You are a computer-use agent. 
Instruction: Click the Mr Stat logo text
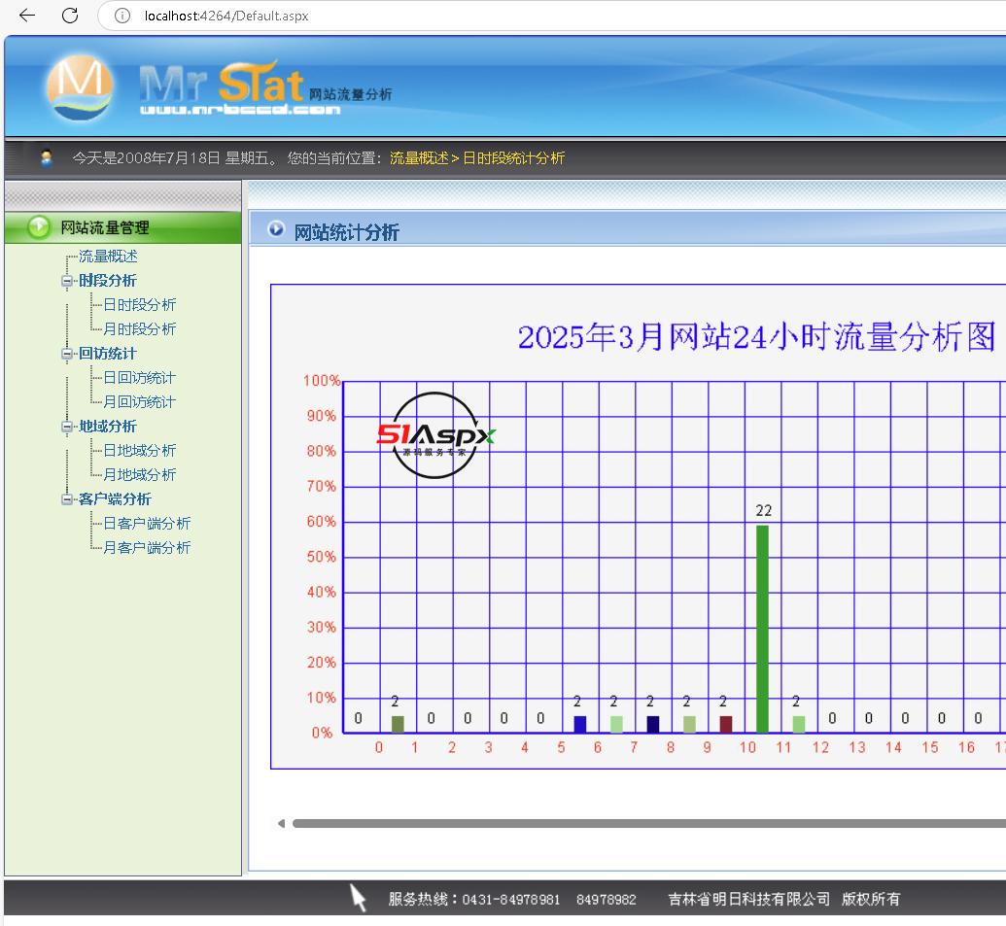(x=222, y=84)
